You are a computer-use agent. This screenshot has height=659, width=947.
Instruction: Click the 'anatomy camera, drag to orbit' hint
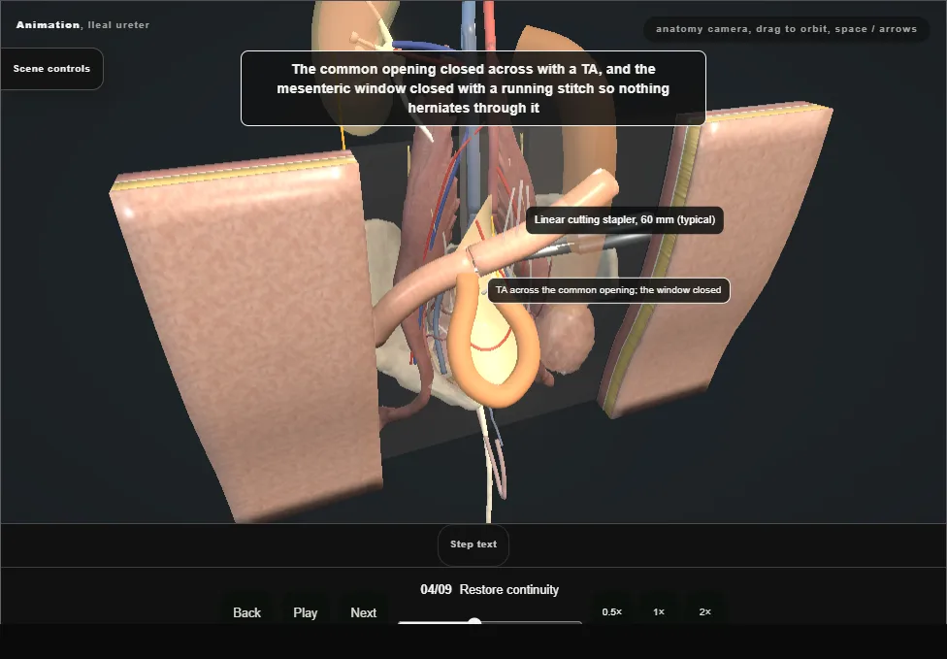coord(786,29)
